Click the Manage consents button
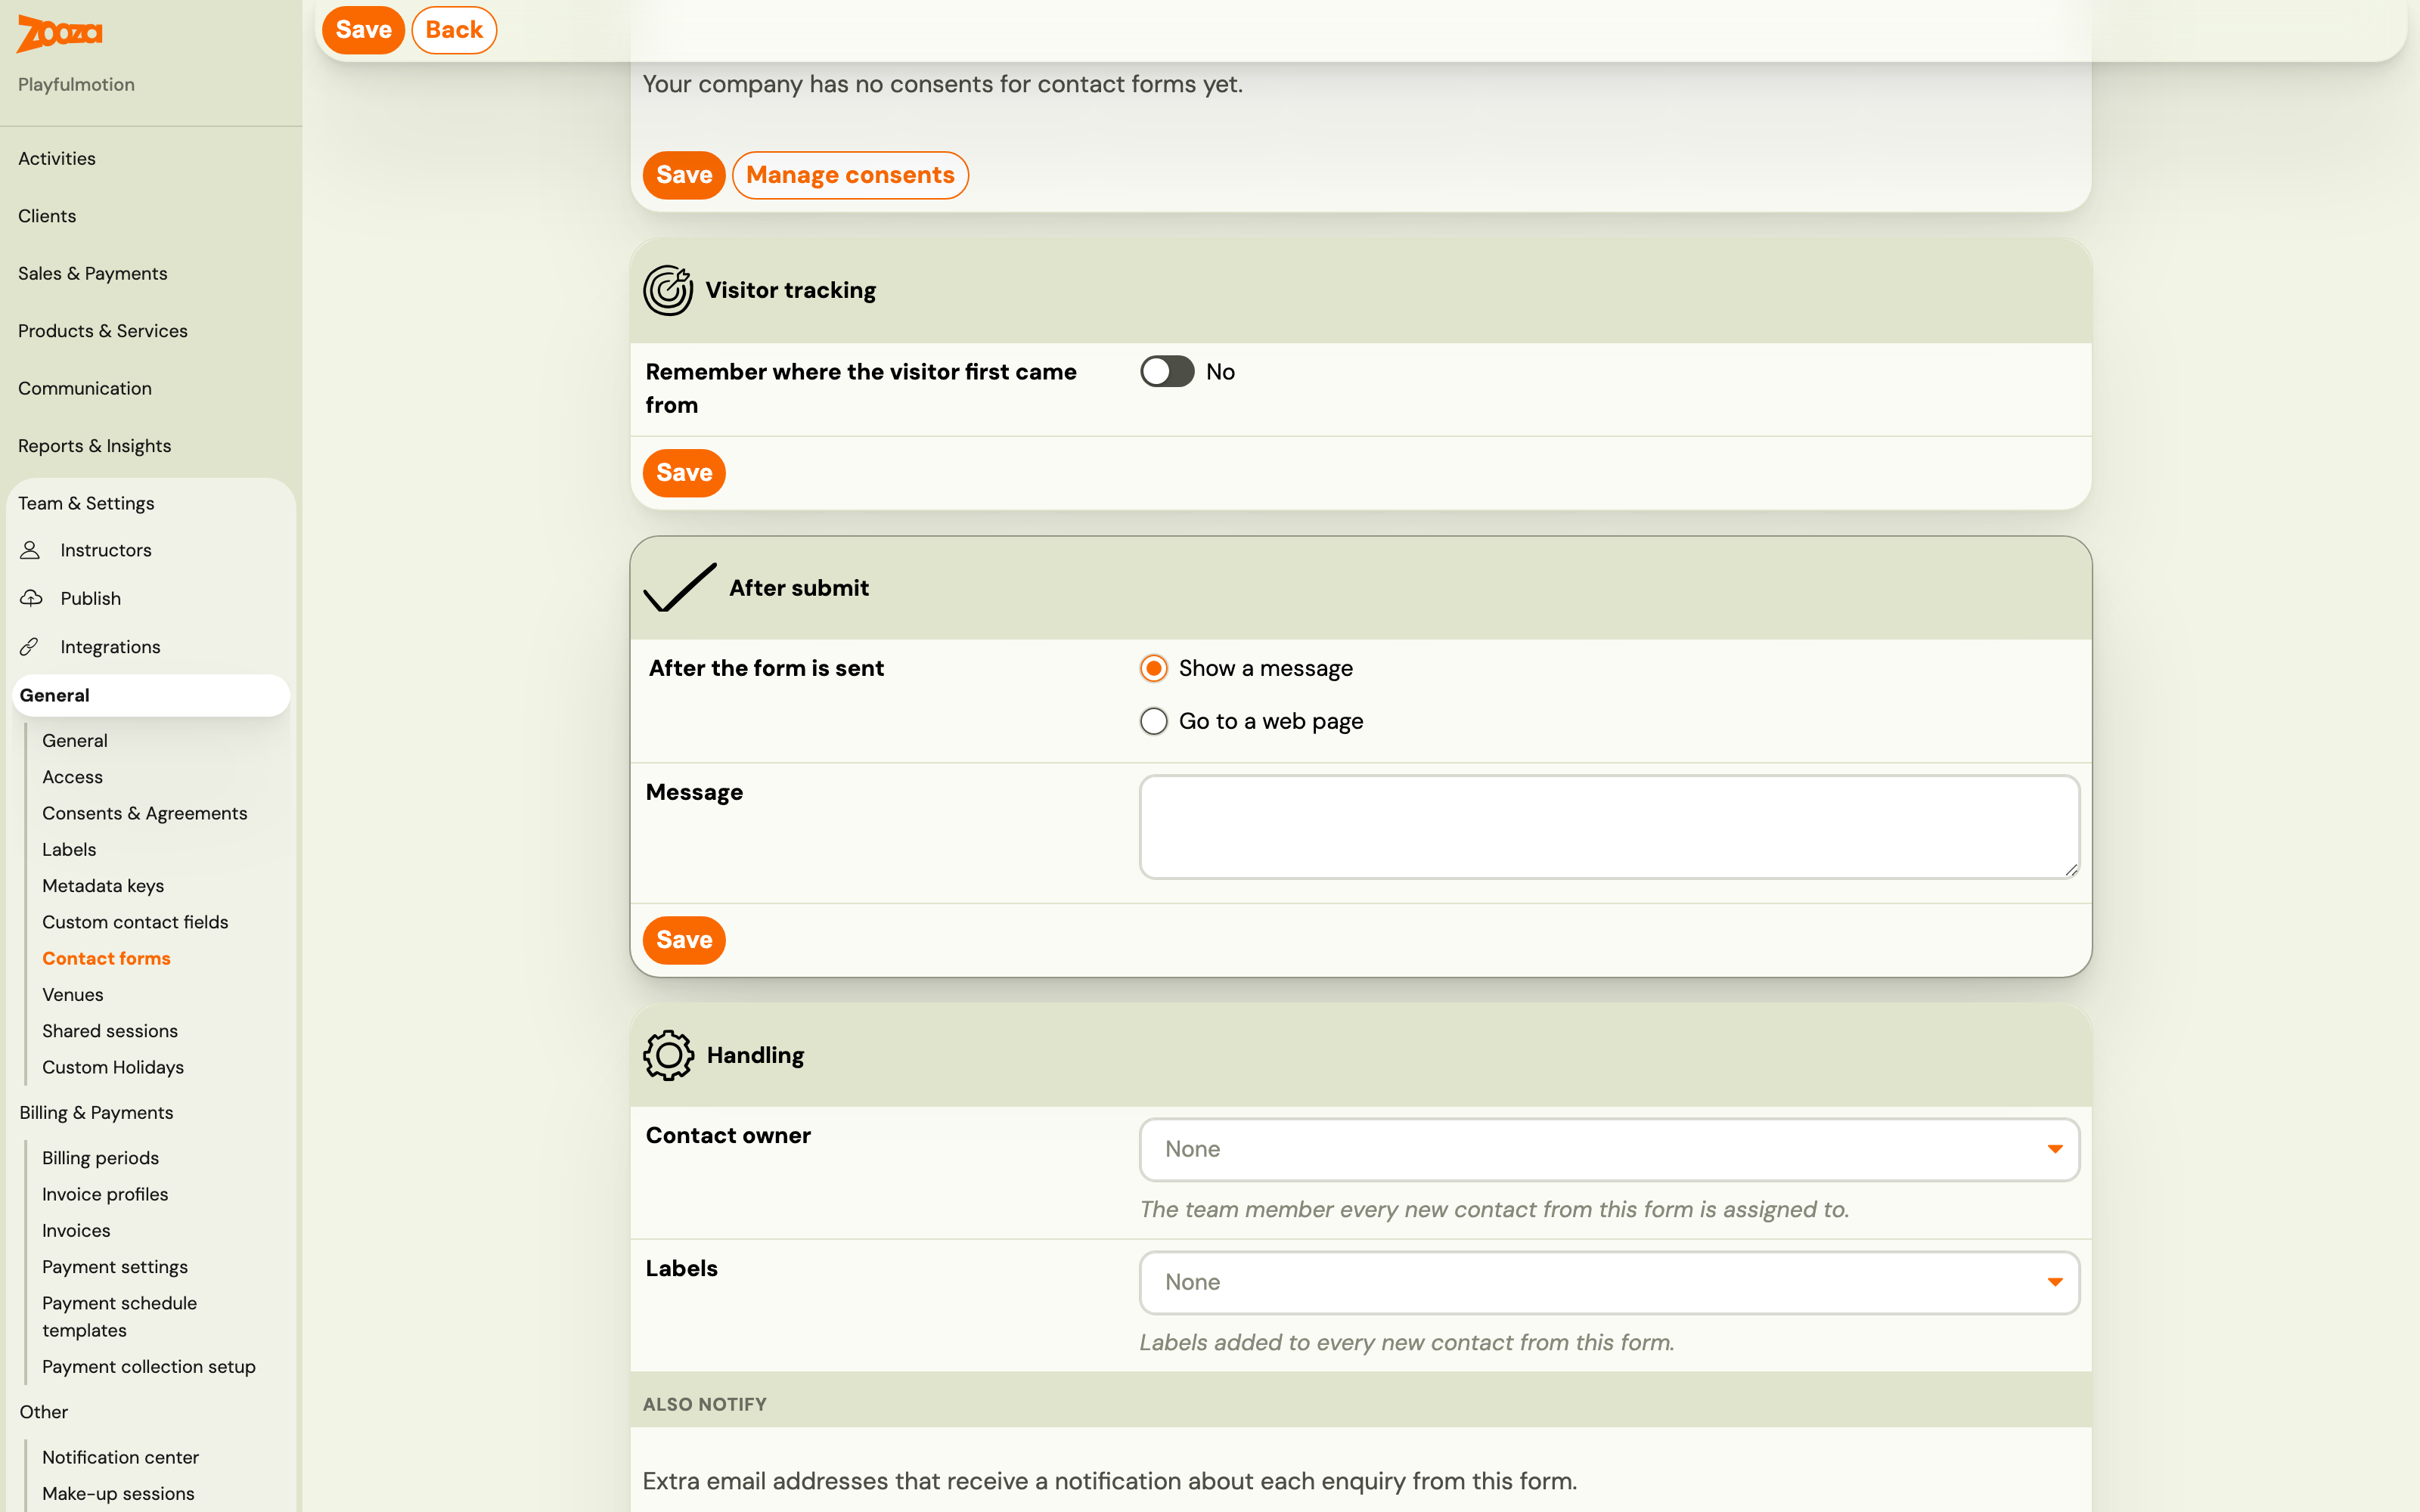2420x1512 pixels. click(x=850, y=175)
